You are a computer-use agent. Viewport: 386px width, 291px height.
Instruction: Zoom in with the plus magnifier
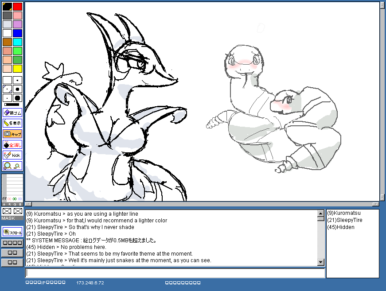click(8, 166)
